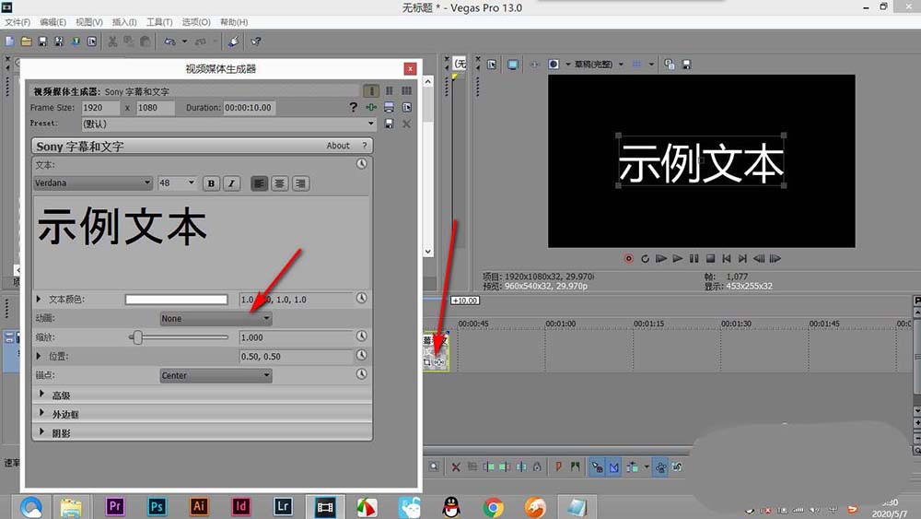Open the 锚点 Center anchor dropdown
The image size is (921, 519).
[216, 376]
